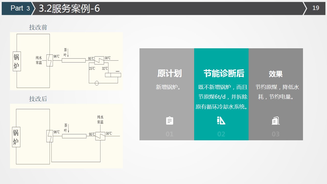Click the pencil and ruler icon
The width and height of the screenshot is (327, 184).
coord(221,121)
